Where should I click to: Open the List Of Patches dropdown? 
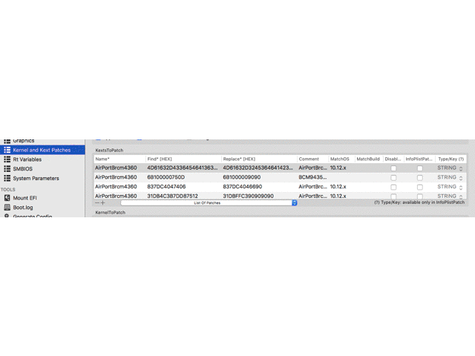(x=209, y=202)
